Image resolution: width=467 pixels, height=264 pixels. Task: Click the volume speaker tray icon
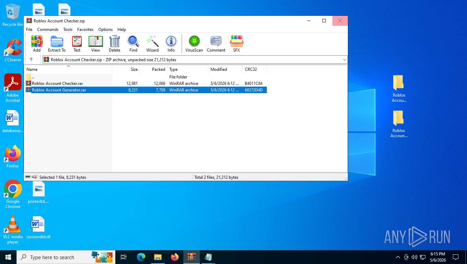coord(414,257)
